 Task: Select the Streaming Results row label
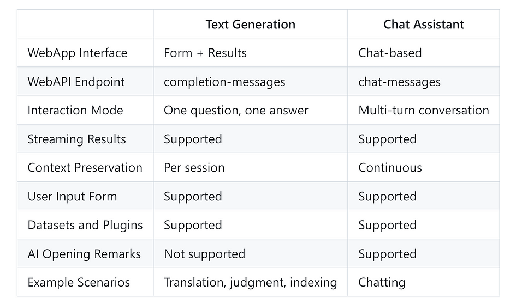tap(76, 139)
